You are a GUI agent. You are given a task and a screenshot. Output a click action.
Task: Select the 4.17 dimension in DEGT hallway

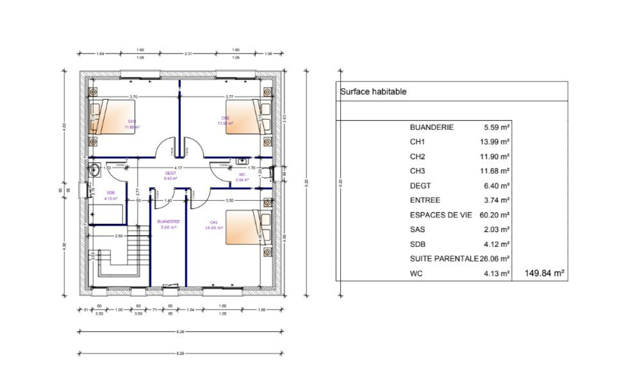tap(178, 168)
